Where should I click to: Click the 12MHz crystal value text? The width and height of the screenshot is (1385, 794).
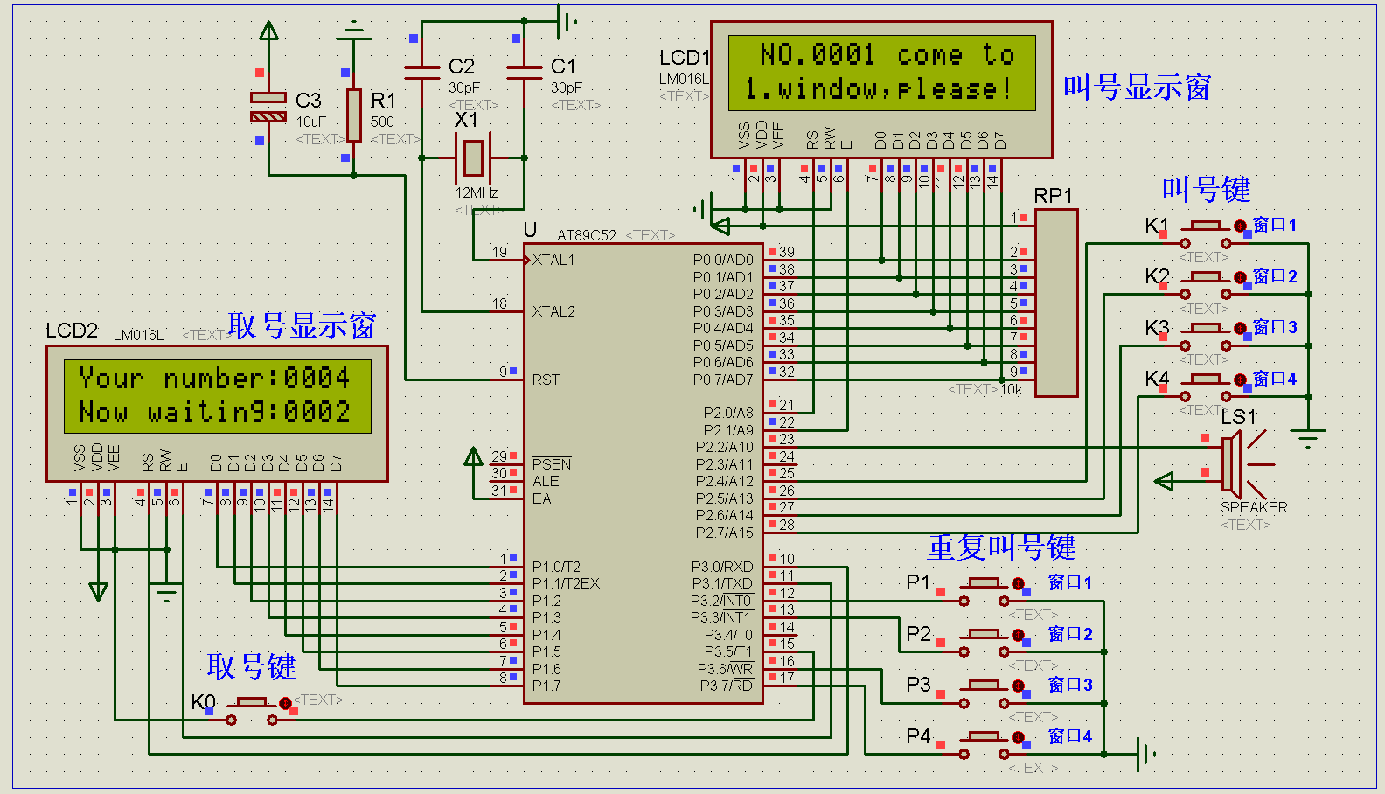coord(477,192)
